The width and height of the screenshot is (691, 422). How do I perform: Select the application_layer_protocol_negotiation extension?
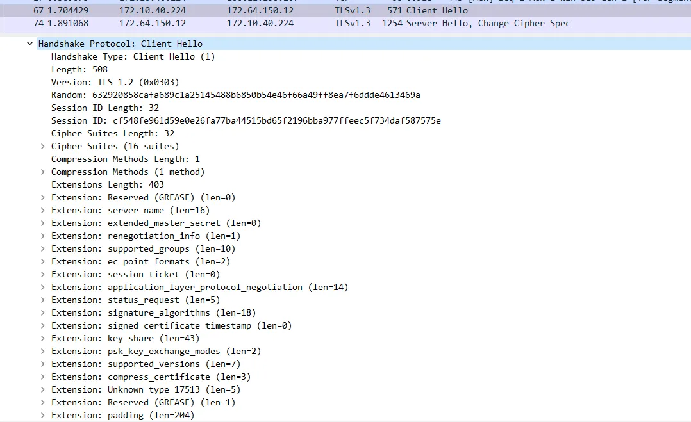[x=199, y=287]
